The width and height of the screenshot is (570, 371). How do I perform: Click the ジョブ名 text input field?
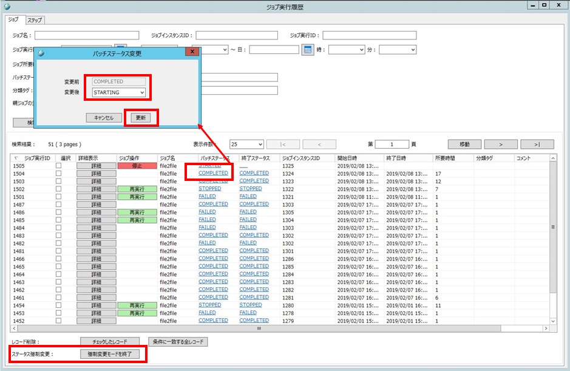87,35
